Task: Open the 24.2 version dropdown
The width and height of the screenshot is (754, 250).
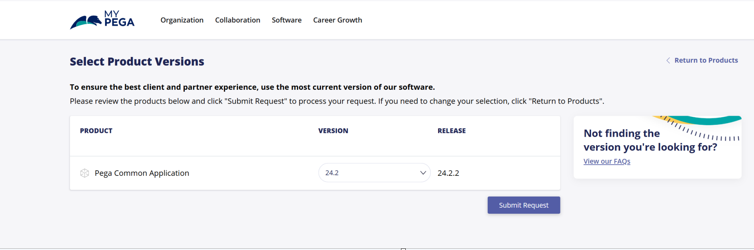Action: click(375, 173)
